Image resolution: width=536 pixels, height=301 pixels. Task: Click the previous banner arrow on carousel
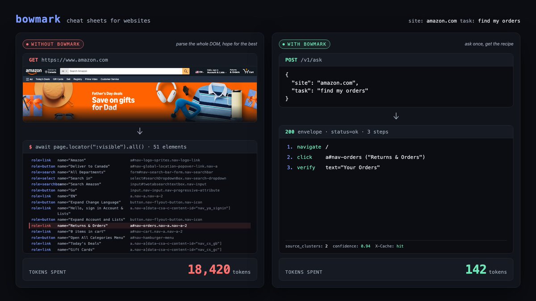tap(29, 102)
